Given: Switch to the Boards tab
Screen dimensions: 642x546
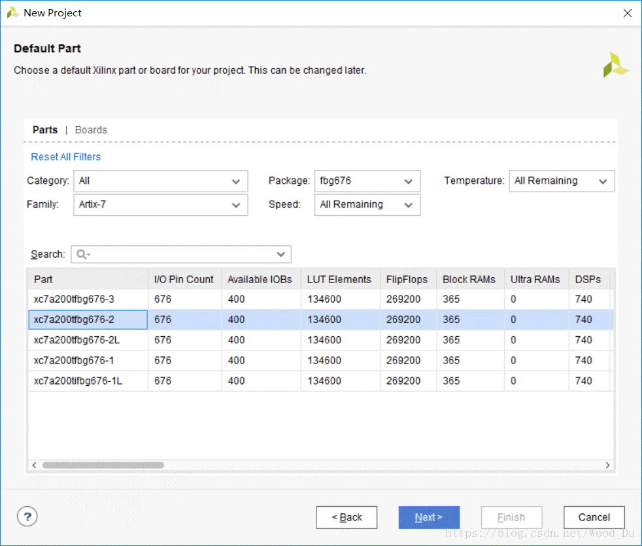Looking at the screenshot, I should (91, 130).
